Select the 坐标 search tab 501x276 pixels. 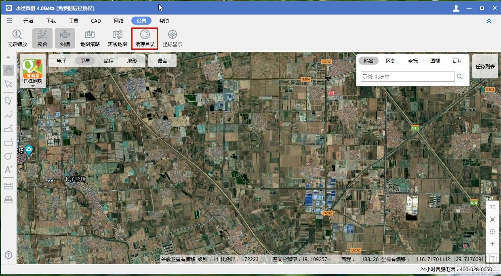[x=413, y=61]
